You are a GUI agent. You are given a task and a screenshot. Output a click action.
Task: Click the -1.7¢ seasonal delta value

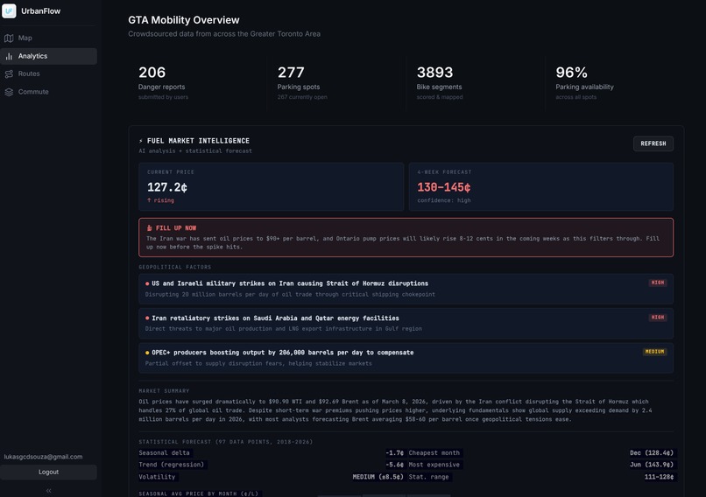pos(394,453)
